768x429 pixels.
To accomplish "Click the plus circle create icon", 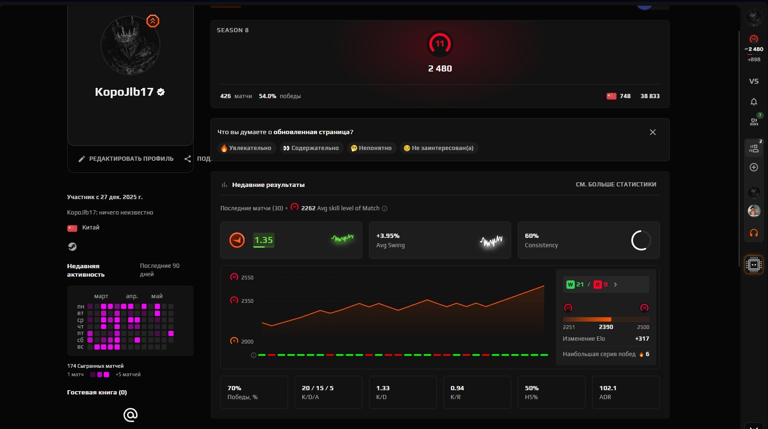I will 754,167.
